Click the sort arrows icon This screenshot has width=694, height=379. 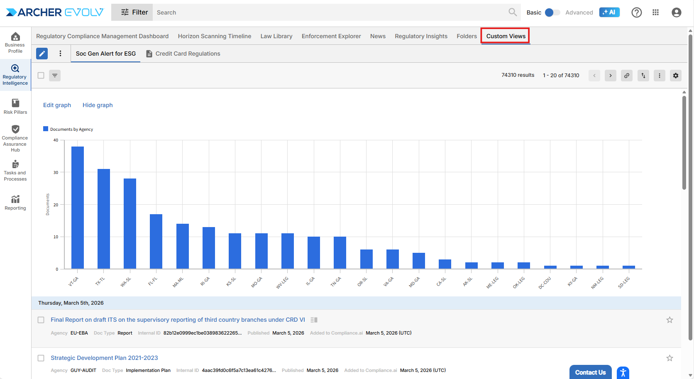tap(643, 76)
